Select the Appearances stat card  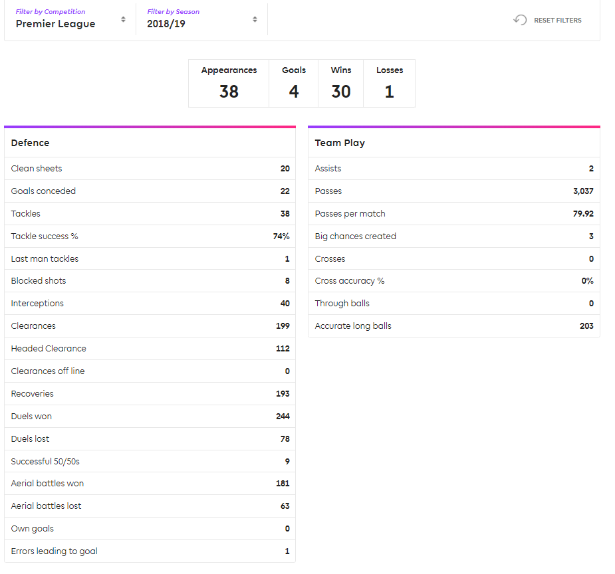[229, 83]
